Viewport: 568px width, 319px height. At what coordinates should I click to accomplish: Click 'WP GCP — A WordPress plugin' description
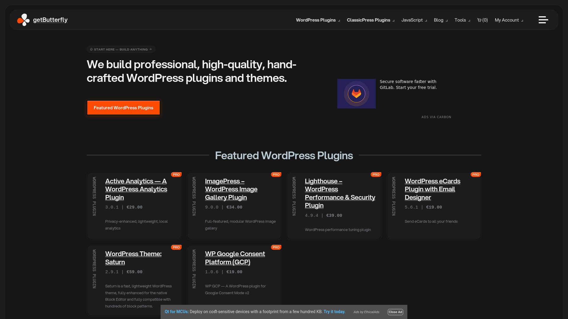[x=235, y=289]
